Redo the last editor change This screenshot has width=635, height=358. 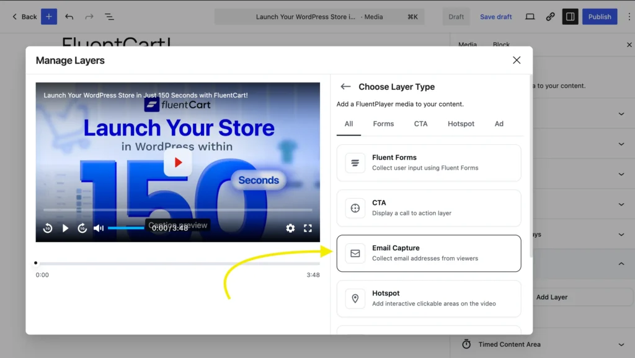click(89, 17)
